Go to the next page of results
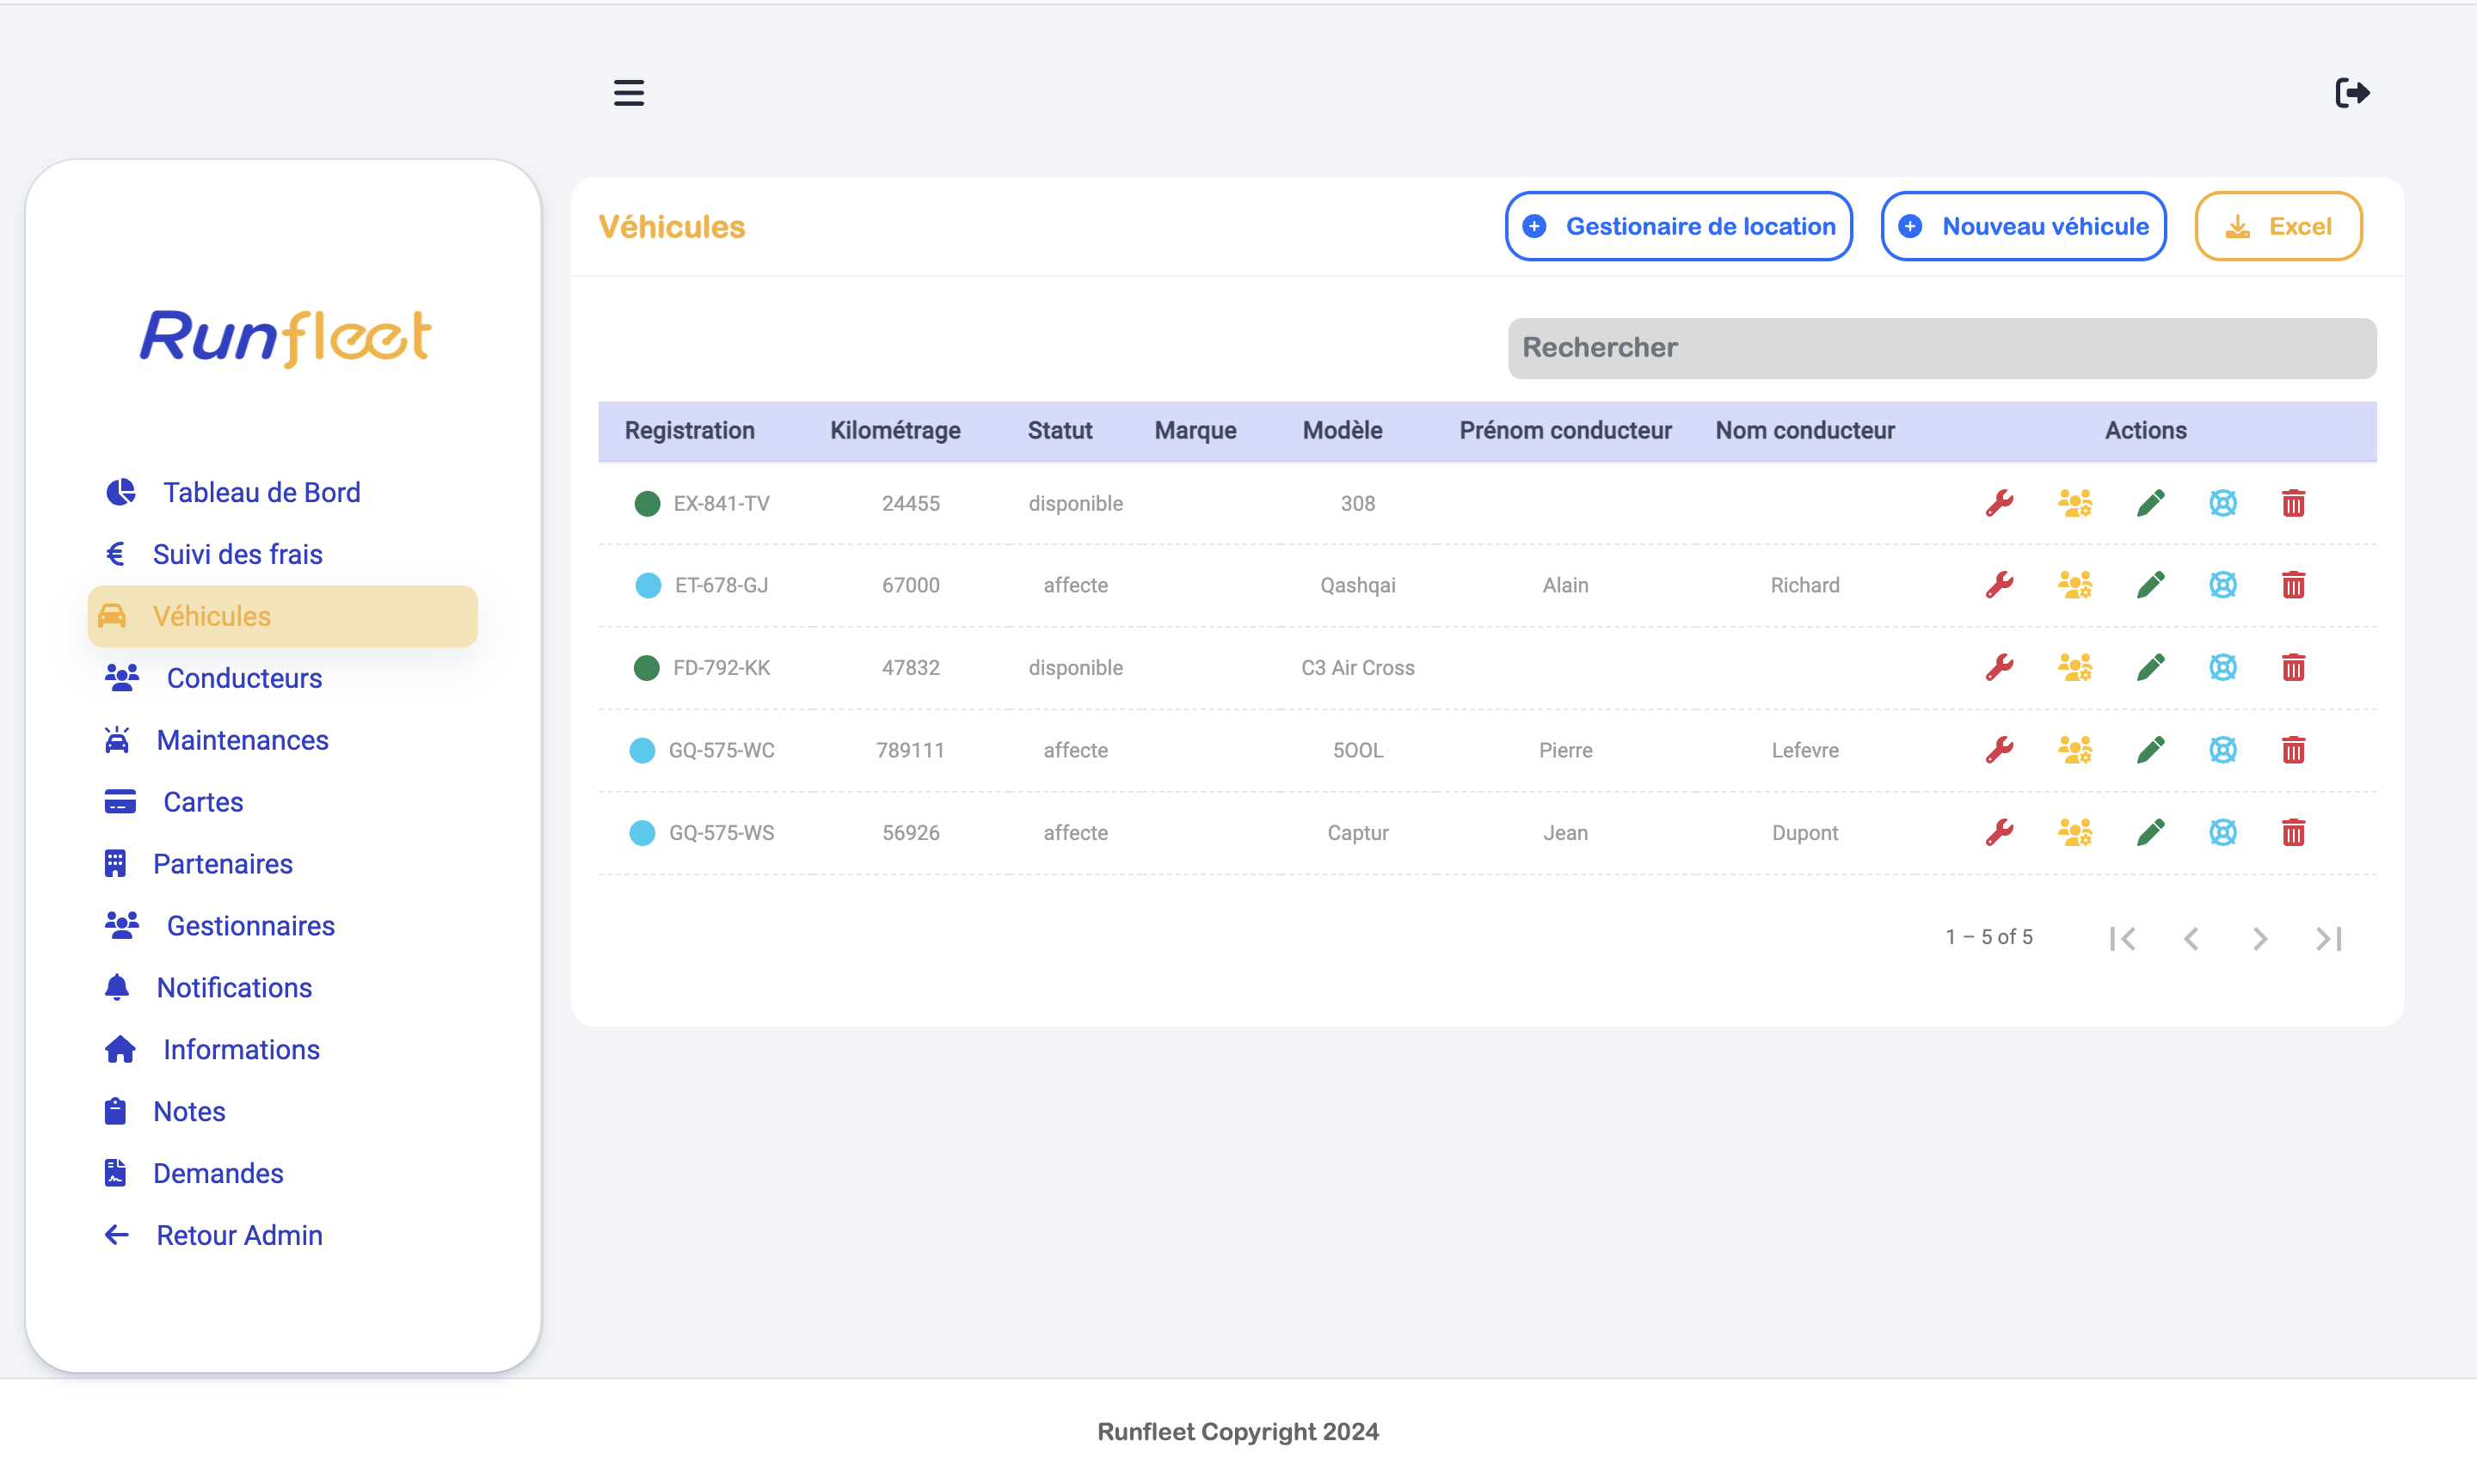The height and width of the screenshot is (1484, 2477). (2260, 938)
